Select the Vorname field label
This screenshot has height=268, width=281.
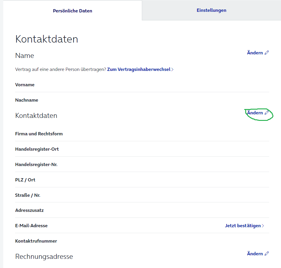(x=25, y=85)
